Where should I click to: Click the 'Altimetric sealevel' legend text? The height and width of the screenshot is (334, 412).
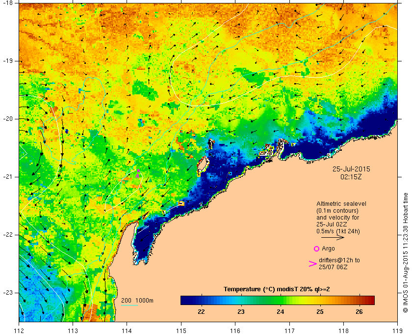click(x=341, y=204)
